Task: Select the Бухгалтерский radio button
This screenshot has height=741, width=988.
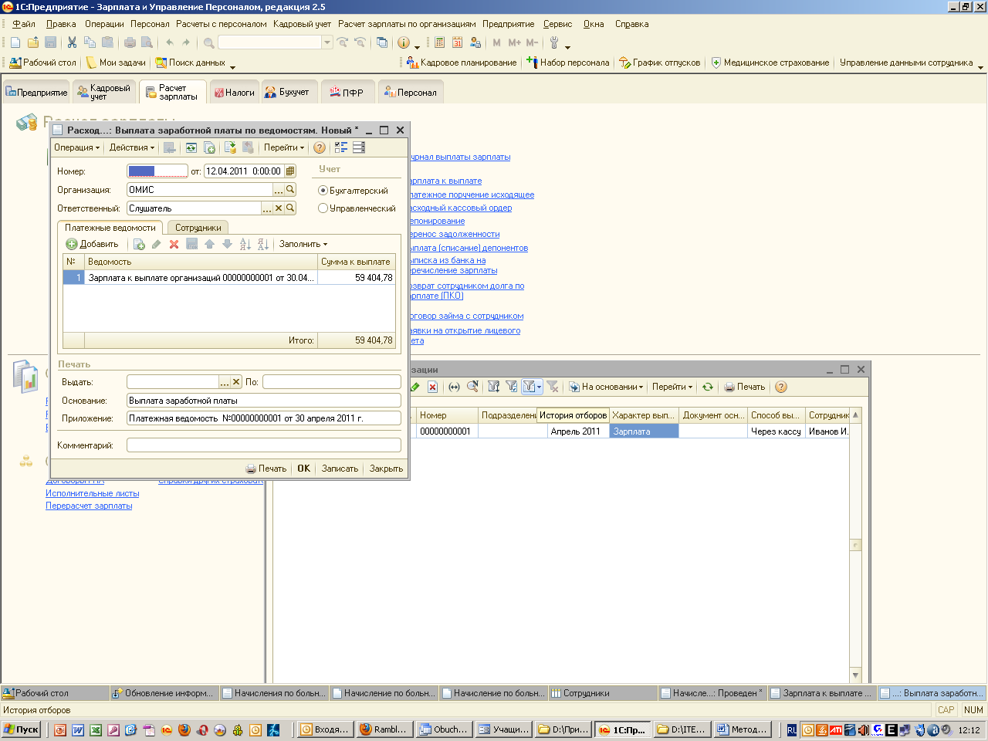Action: pyautogui.click(x=323, y=191)
